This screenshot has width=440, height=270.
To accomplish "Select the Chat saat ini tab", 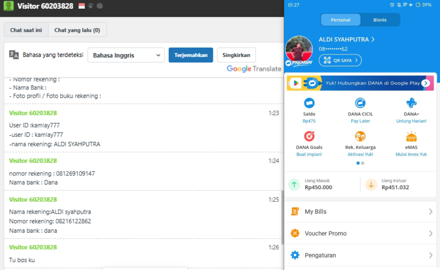I will coord(26,30).
